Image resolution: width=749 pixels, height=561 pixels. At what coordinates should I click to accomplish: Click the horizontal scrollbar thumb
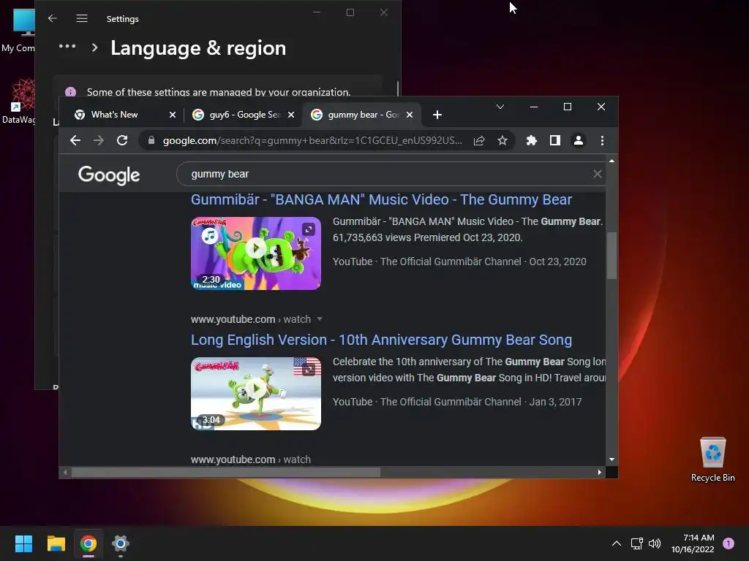tap(226, 473)
